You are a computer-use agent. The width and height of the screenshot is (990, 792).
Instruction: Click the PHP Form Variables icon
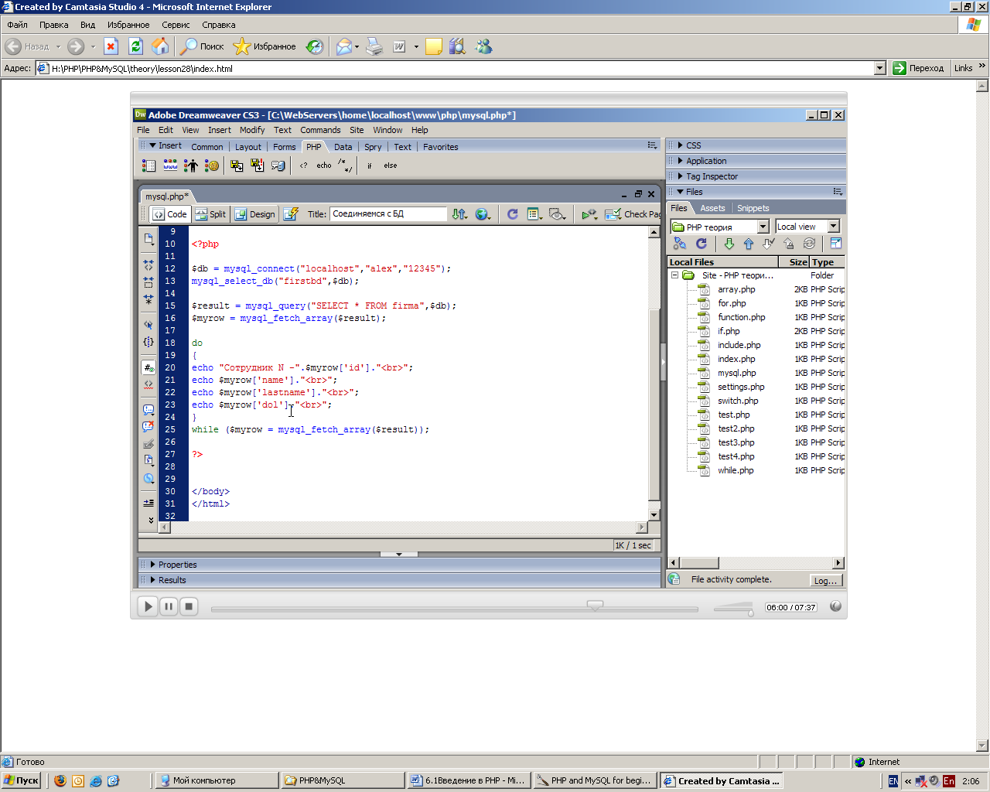pyautogui.click(x=149, y=166)
